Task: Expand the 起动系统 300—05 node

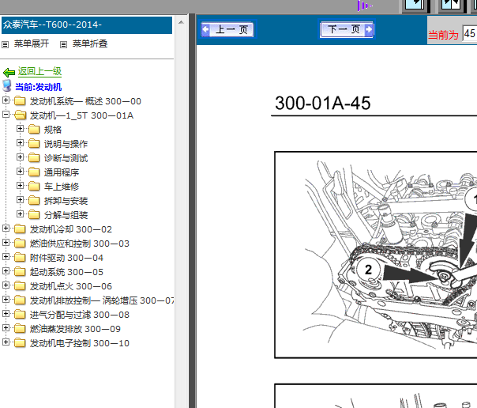Action: [x=6, y=270]
